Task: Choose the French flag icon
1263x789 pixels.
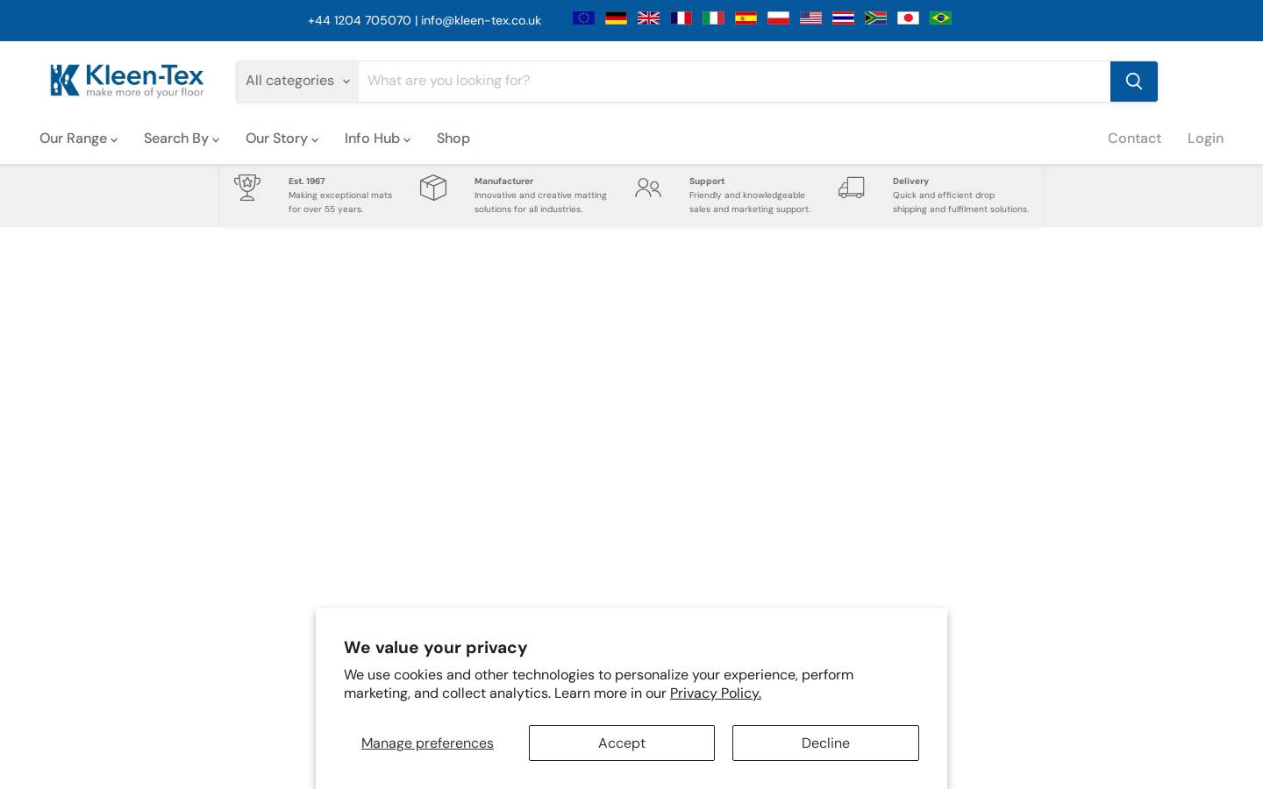Action: click(x=681, y=18)
